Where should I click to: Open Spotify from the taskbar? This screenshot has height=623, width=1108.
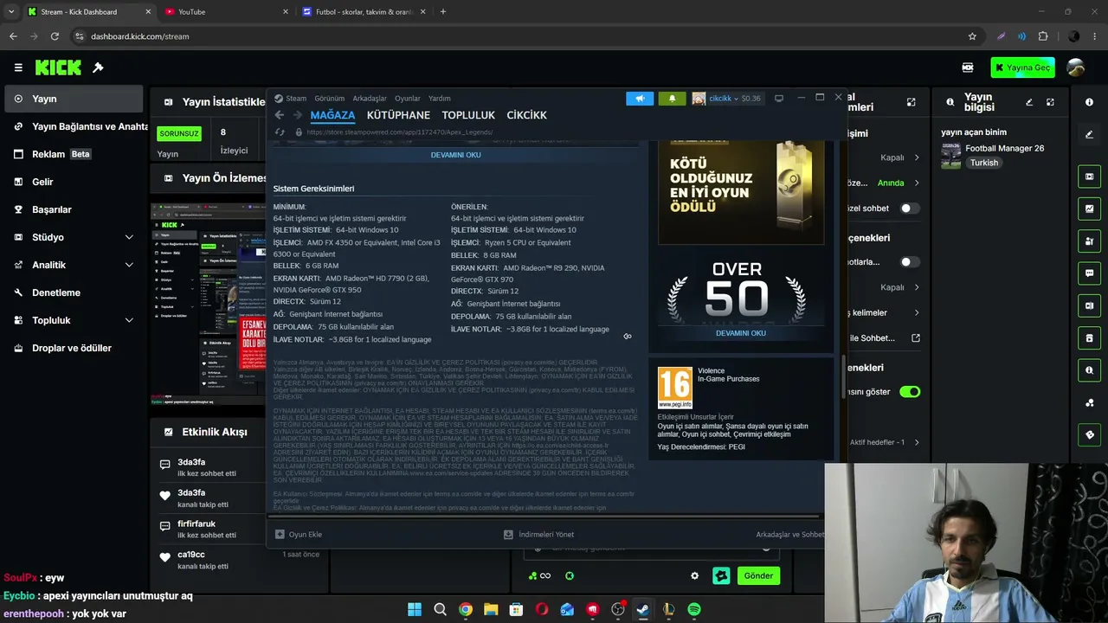click(694, 609)
